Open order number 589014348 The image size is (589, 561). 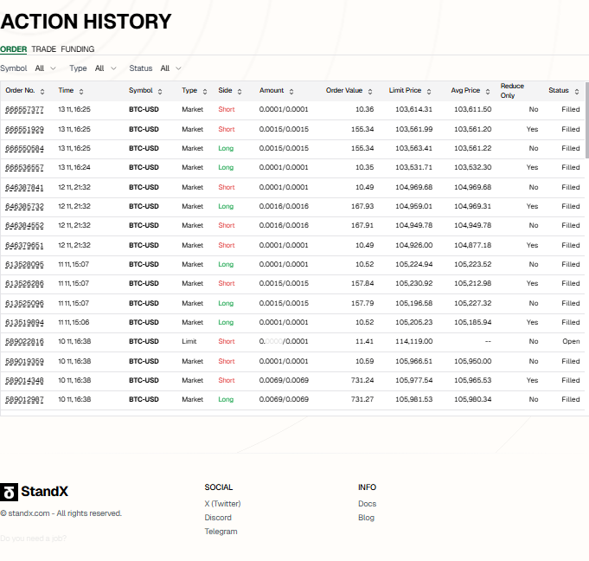(x=24, y=381)
